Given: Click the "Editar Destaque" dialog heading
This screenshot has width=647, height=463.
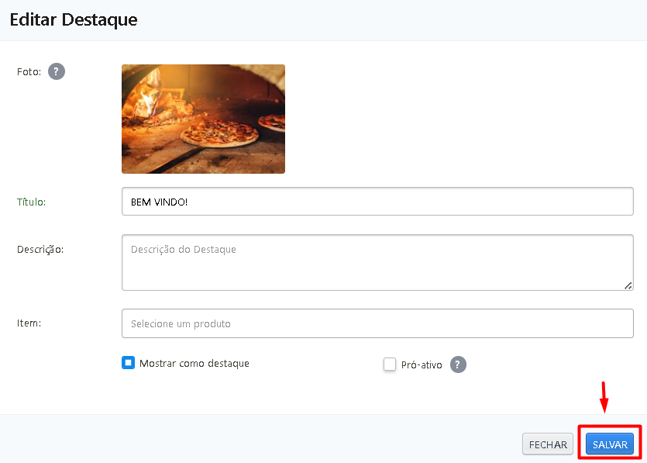Looking at the screenshot, I should (x=74, y=20).
